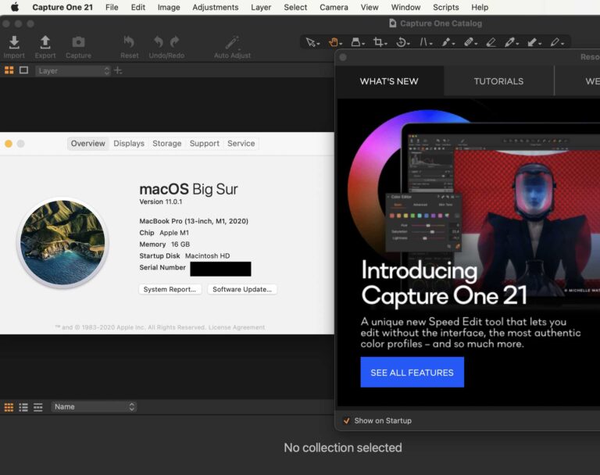Open the Service tab in About This Mac

click(x=241, y=144)
